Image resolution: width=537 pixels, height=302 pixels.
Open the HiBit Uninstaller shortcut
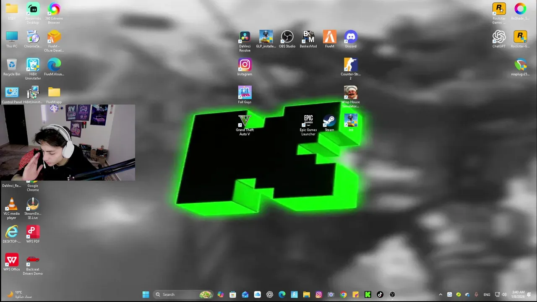click(x=33, y=69)
